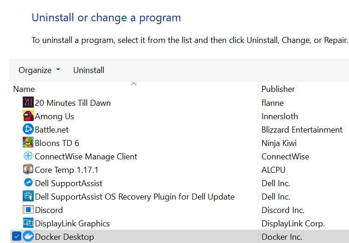Click the Core Temp thermometer icon
This screenshot has width=349, height=243.
pos(28,170)
